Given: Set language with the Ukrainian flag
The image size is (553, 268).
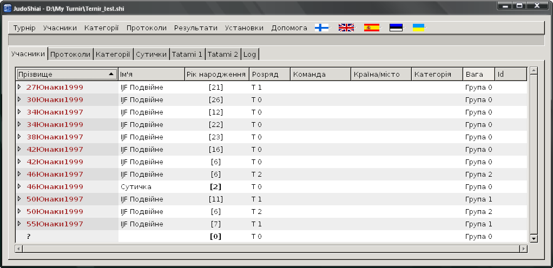Looking at the screenshot, I should pyautogui.click(x=418, y=28).
